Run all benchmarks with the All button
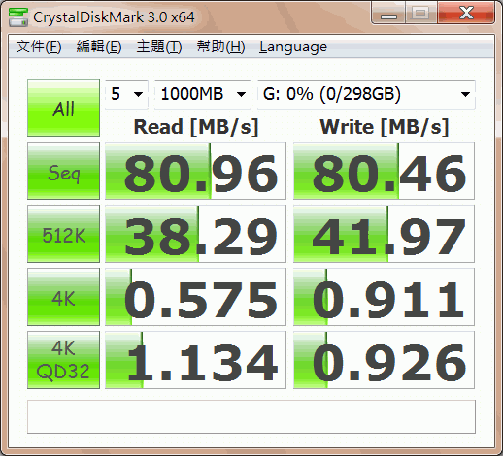The height and width of the screenshot is (456, 503). (x=63, y=108)
